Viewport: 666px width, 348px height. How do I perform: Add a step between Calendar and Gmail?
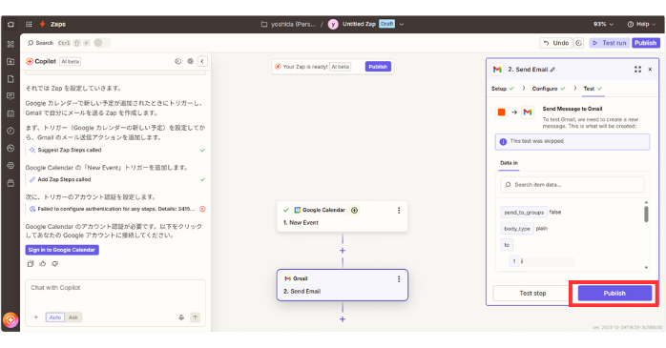point(343,251)
